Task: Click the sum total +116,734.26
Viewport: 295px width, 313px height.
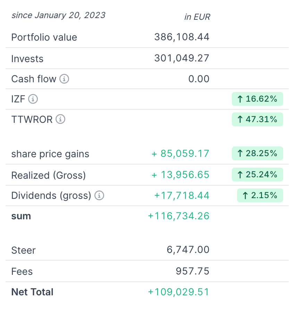Action: click(x=179, y=216)
